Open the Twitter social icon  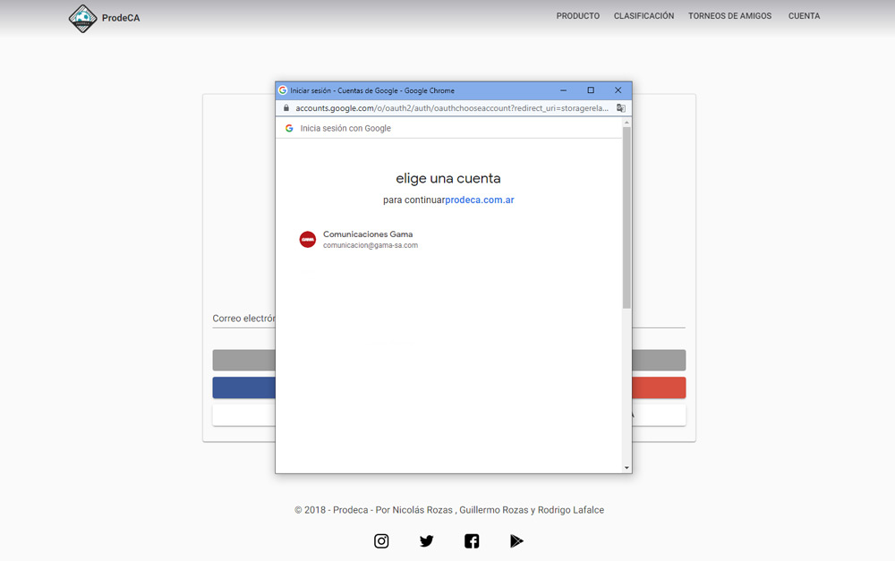(426, 540)
